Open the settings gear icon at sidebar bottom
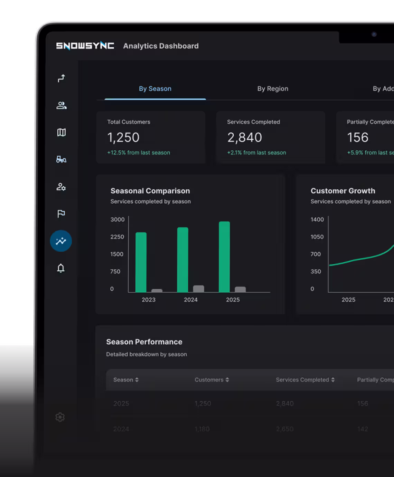Viewport: 394px width, 477px height. click(60, 417)
